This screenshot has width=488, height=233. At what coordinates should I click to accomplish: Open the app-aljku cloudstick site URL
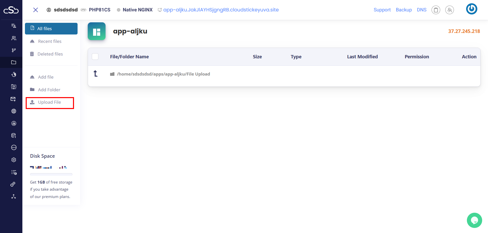(221, 10)
